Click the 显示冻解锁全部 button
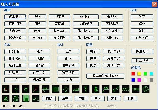 105,76
